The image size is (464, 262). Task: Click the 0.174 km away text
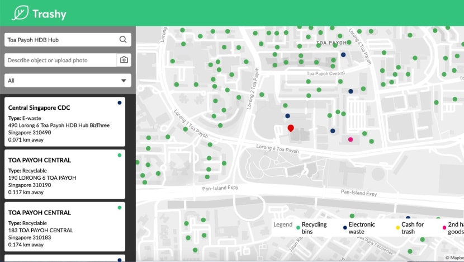(26, 245)
